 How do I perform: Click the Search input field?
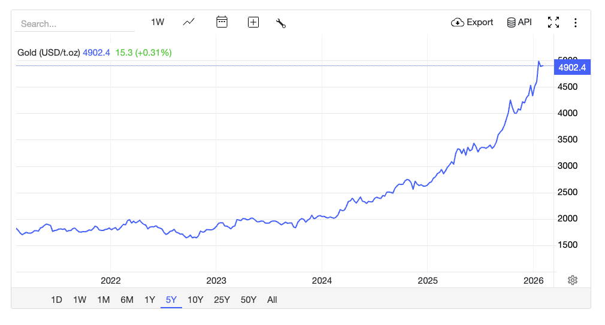click(x=75, y=24)
